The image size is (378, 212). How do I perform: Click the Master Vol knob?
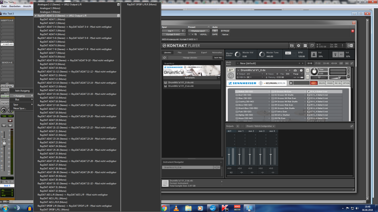coord(238,55)
